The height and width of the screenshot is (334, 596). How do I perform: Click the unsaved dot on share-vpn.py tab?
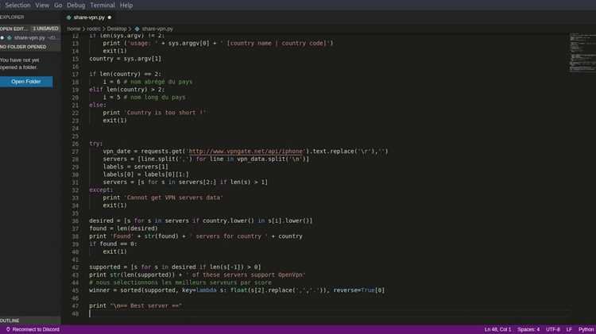tap(110, 17)
